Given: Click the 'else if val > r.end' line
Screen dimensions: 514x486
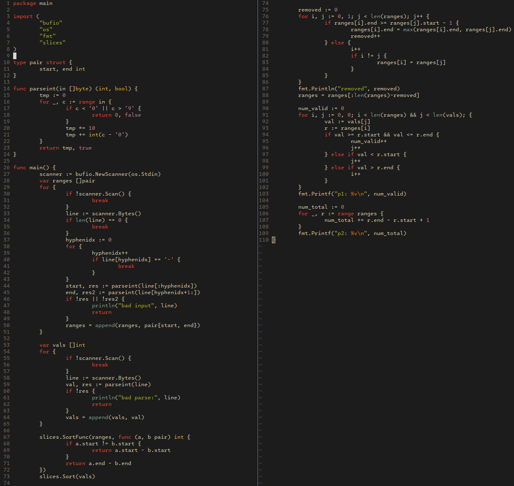Looking at the screenshot, I should 362,168.
